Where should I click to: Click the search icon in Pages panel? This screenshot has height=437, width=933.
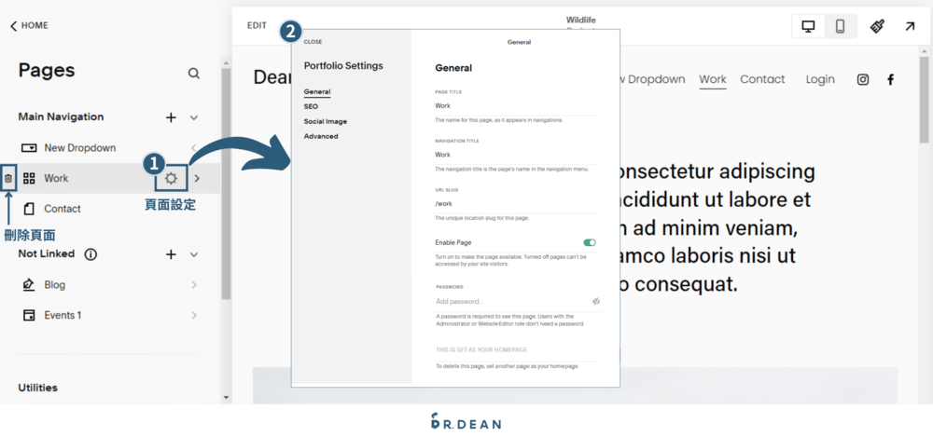(x=193, y=73)
